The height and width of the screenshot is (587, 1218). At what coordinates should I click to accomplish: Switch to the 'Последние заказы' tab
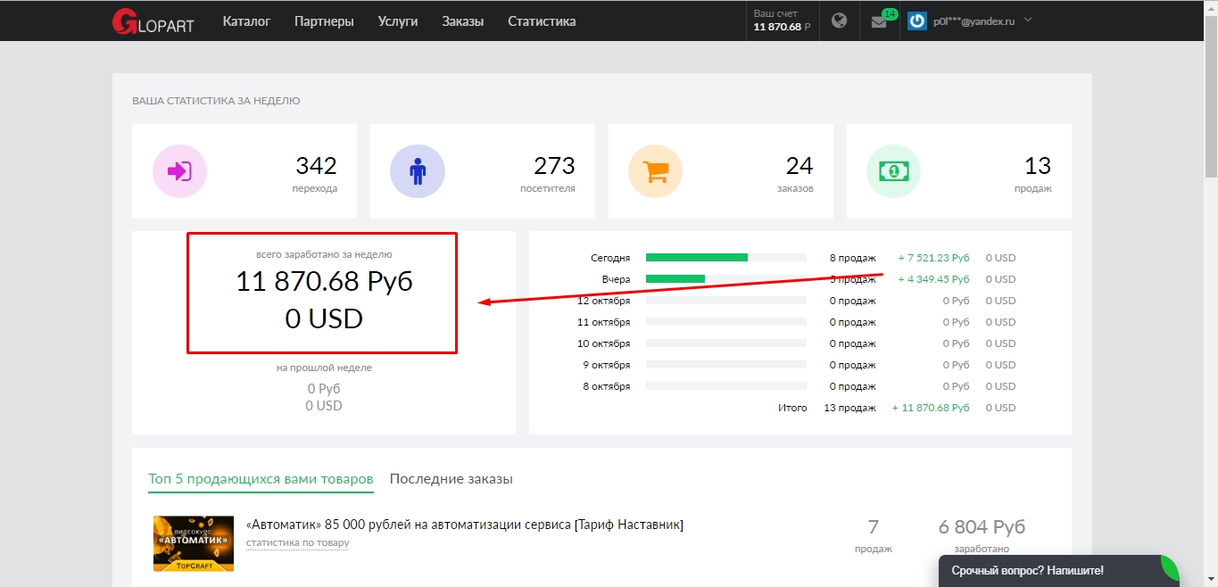[x=451, y=478]
